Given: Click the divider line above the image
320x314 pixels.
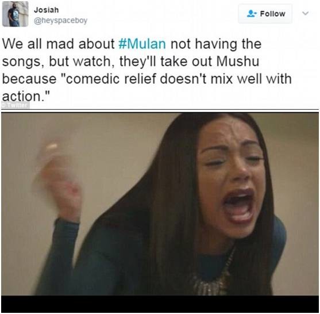Looking at the screenshot, I should [x=160, y=110].
